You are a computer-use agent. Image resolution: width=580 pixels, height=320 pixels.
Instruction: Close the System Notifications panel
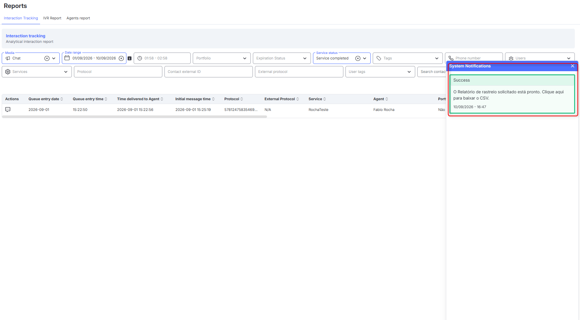[572, 66]
